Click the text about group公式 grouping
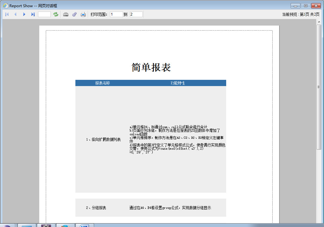This screenshot has height=227, width=324. pos(170,208)
